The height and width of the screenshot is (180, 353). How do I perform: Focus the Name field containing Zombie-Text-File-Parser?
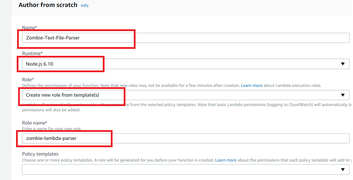pos(185,38)
